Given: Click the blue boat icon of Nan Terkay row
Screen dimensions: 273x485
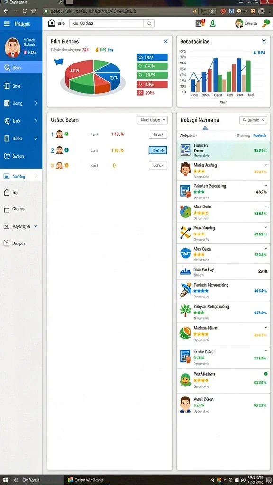Looking at the screenshot, I should click(x=185, y=271).
